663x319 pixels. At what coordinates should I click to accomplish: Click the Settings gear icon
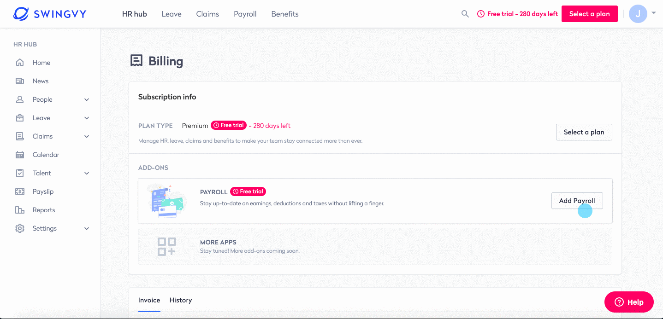[20, 228]
